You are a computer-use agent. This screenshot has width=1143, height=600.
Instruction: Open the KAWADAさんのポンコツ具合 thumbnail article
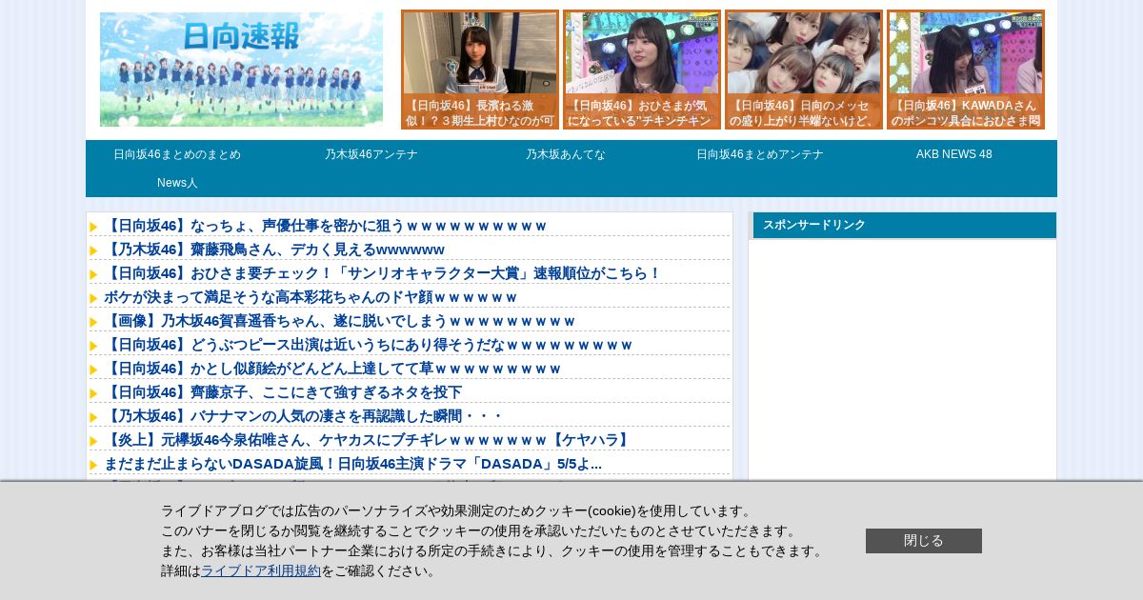(966, 70)
